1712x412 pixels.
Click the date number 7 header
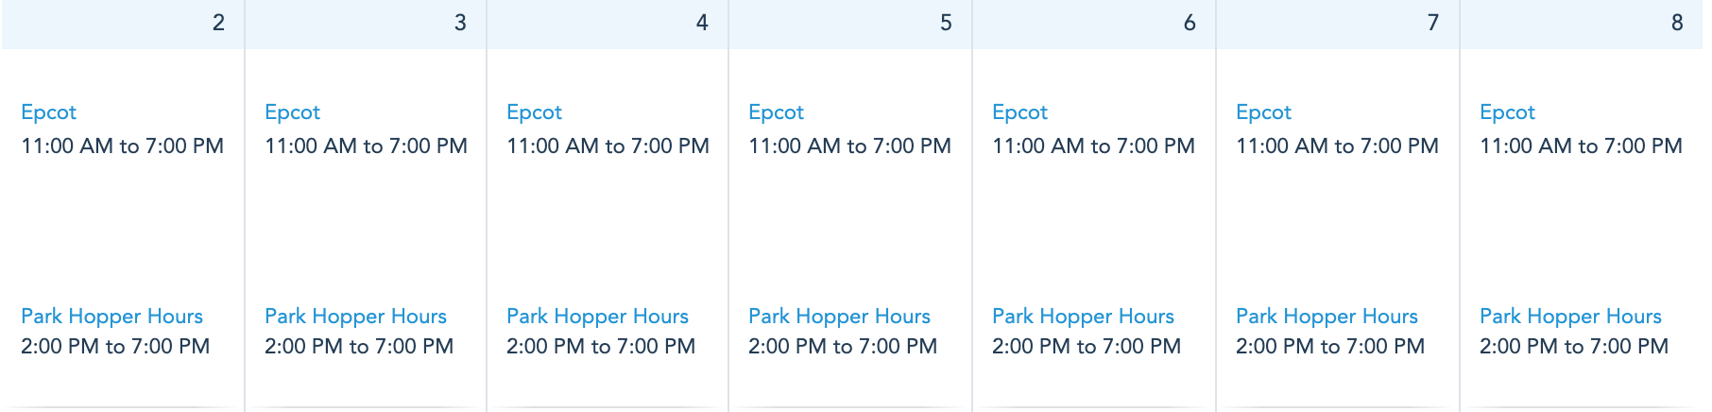(x=1433, y=23)
